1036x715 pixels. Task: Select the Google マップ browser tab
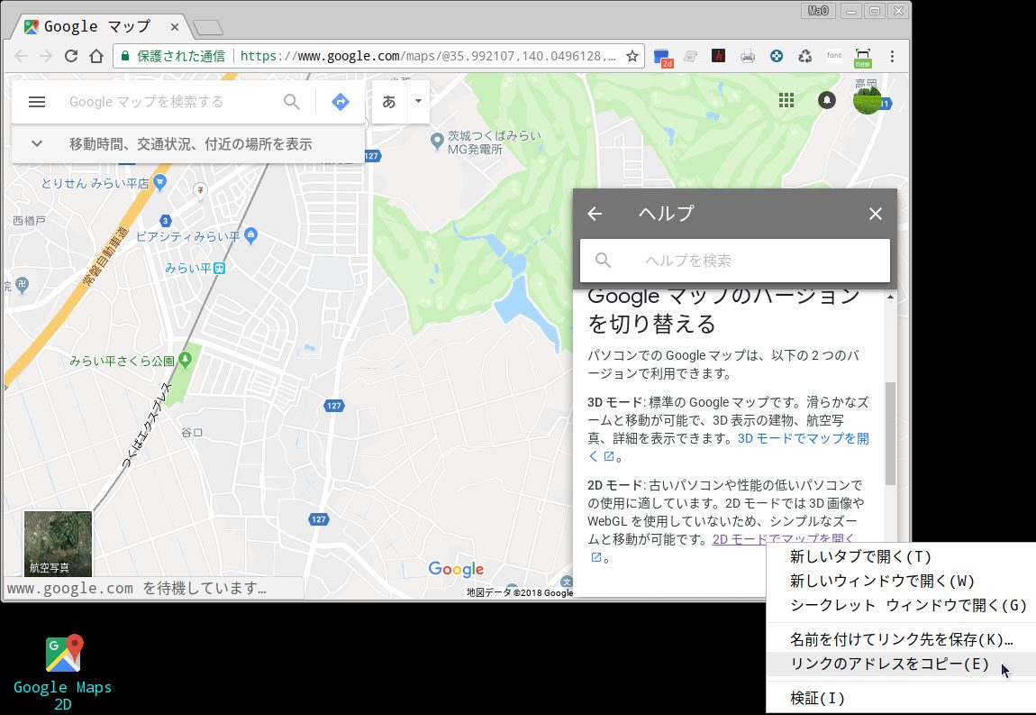(x=99, y=27)
